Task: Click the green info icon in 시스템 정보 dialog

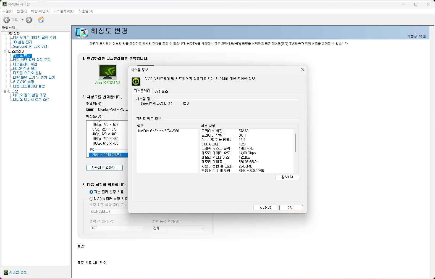Action: pos(136,82)
